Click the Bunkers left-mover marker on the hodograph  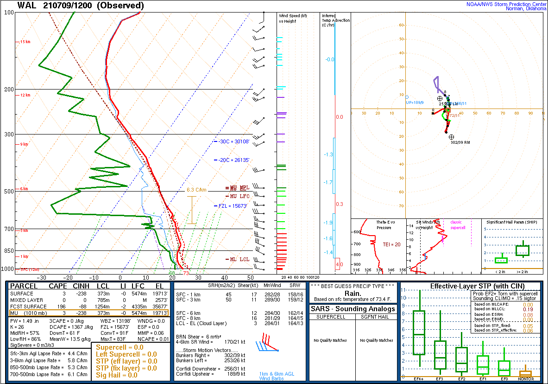click(x=440, y=99)
